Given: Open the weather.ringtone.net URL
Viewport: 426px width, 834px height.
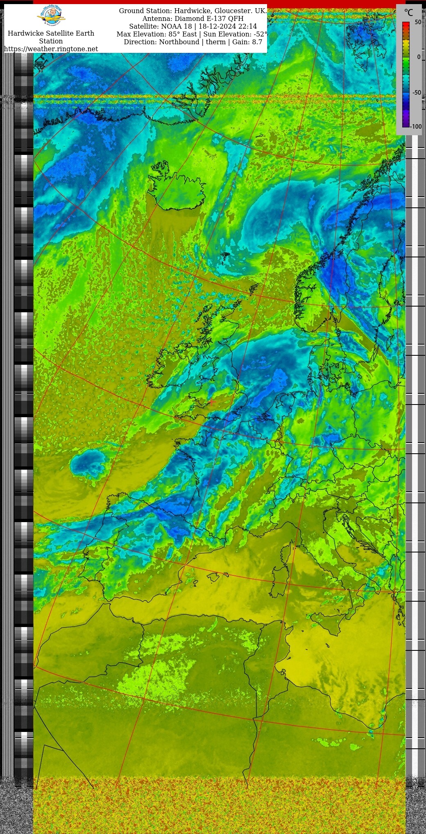Looking at the screenshot, I should click(51, 49).
